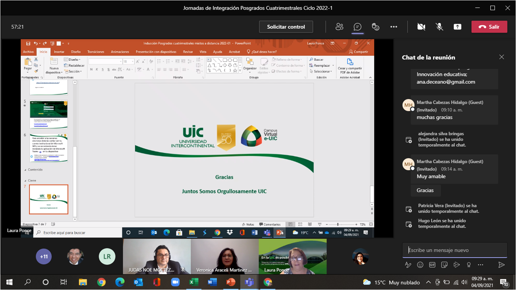Open File Explorer from the bottom Windows taskbar
Screen dimensions: 516x290
[x=83, y=282]
